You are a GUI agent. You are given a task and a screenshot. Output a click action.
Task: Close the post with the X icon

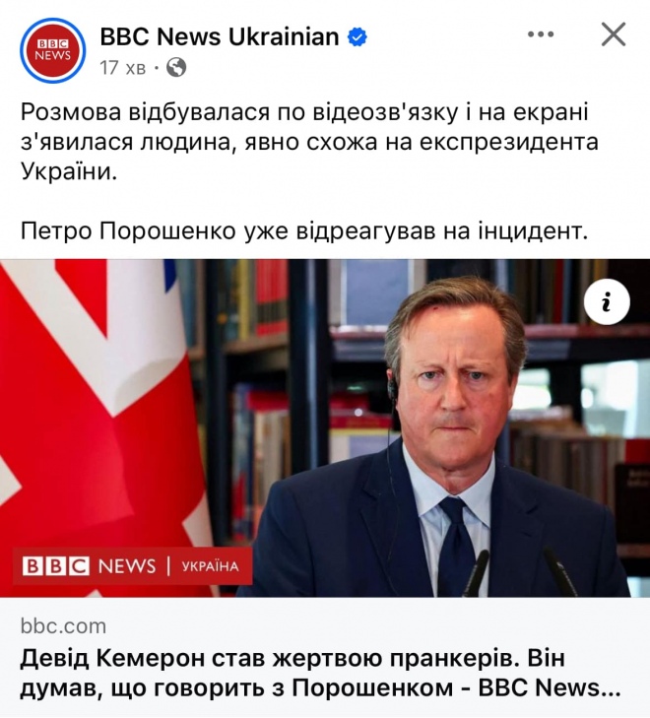click(614, 34)
